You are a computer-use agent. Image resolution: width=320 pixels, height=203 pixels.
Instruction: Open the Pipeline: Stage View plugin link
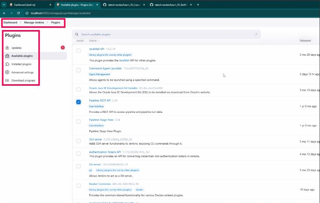click(101, 120)
